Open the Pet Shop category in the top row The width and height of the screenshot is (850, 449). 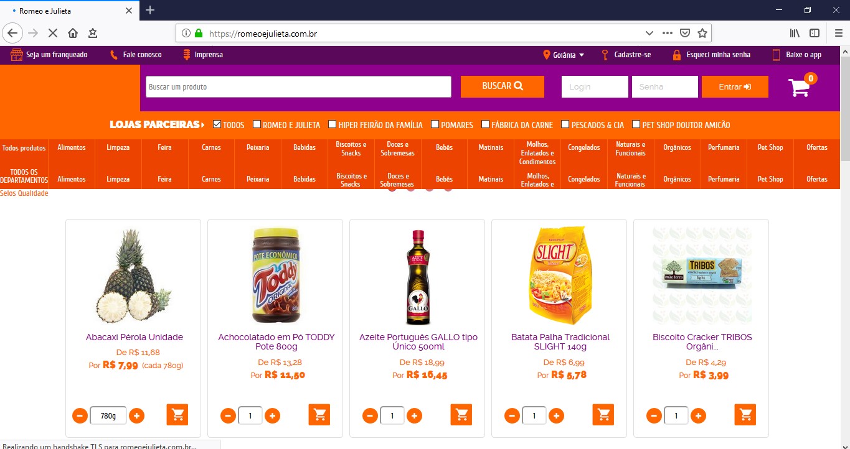(770, 147)
